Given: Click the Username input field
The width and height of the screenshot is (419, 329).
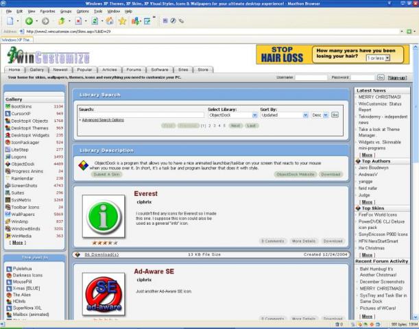Looking at the screenshot, I should 311,77.
